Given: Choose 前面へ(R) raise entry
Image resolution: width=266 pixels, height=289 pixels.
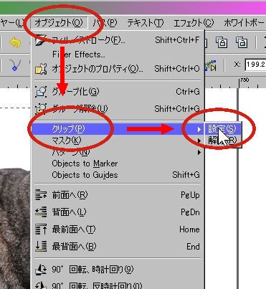Looking at the screenshot, I should pos(118,195).
